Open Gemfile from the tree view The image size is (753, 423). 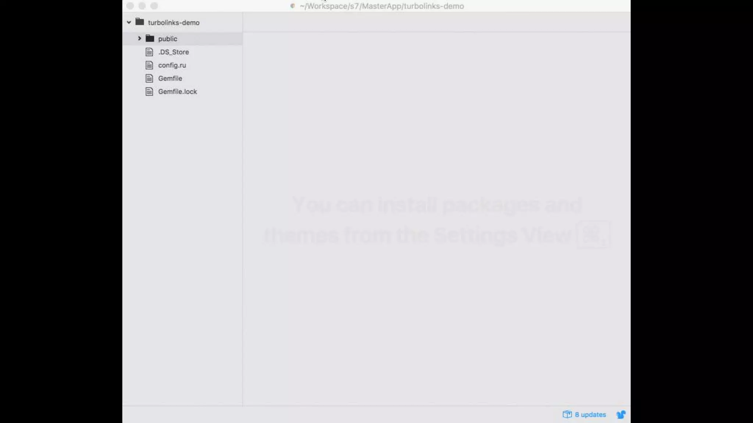[x=170, y=79]
